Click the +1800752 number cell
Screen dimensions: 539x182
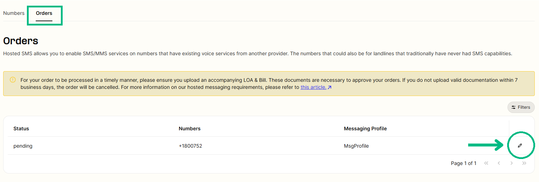coord(190,146)
